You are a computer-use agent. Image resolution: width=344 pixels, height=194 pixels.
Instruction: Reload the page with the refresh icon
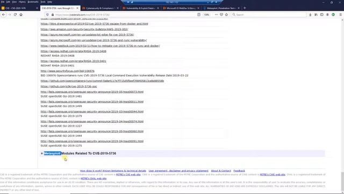[15, 15]
